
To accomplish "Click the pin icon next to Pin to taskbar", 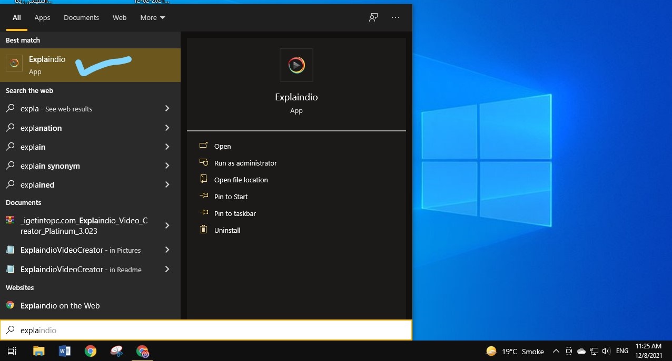I will click(x=204, y=213).
